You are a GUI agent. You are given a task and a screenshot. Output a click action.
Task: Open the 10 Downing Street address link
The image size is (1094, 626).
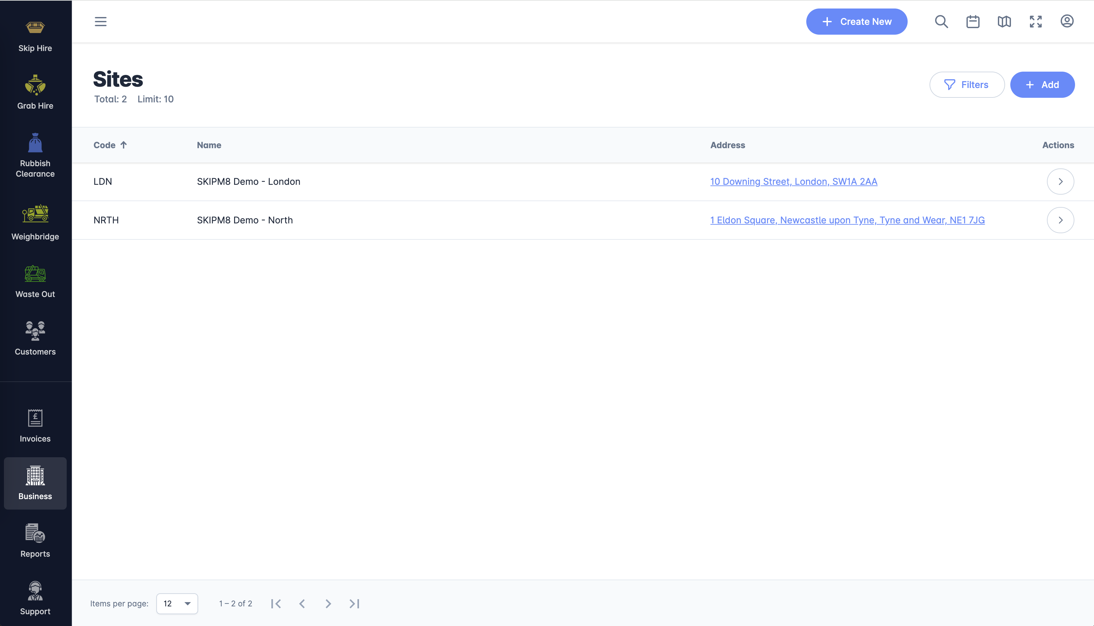point(793,182)
